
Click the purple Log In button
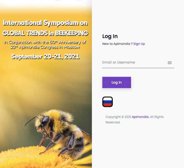coord(116,82)
